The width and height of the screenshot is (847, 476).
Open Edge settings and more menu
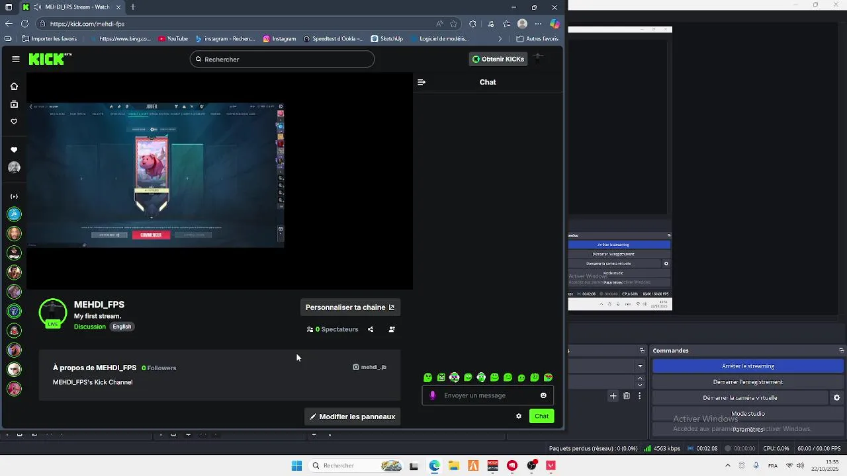(538, 24)
